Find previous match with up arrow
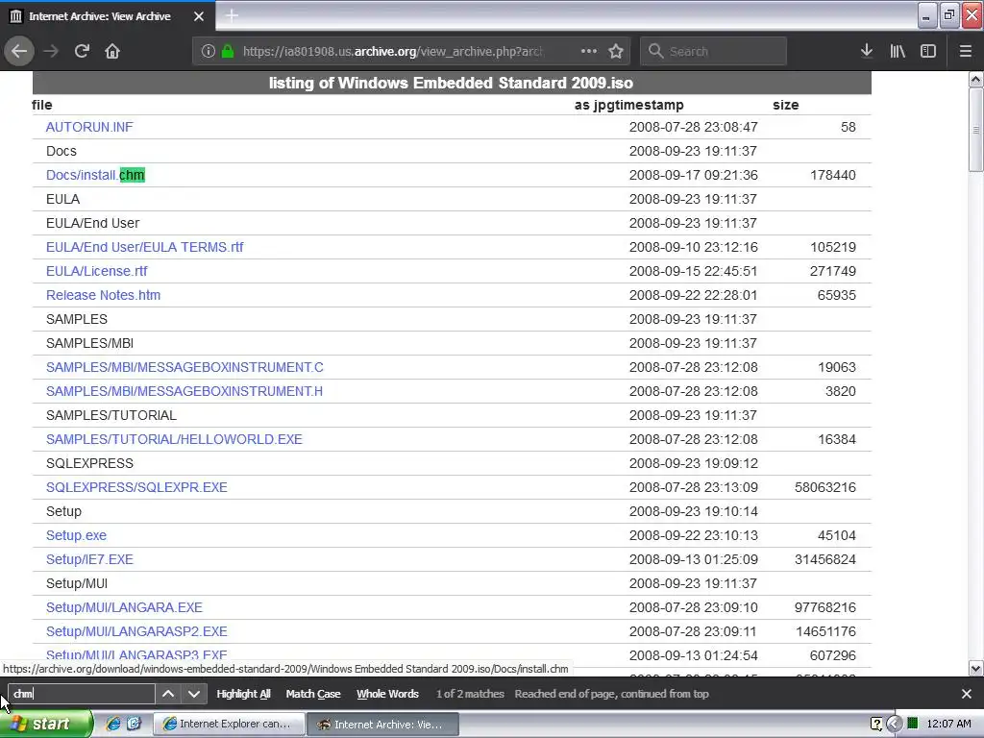Image resolution: width=984 pixels, height=738 pixels. point(168,694)
